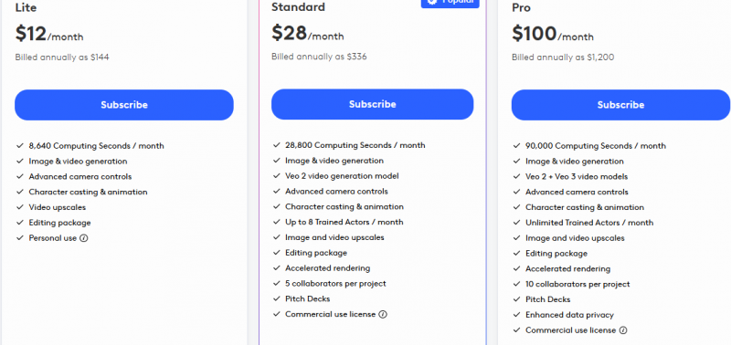Subscribe to the Lite plan

coord(124,105)
